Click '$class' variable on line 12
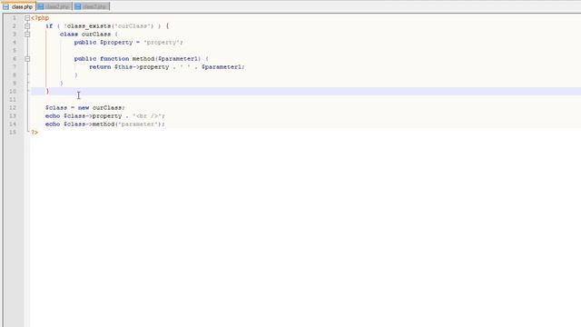Viewport: 581px width, 327px height. 56,107
